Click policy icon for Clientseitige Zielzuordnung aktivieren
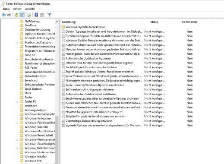Viewport: 224px width, 164px height. tap(63, 121)
